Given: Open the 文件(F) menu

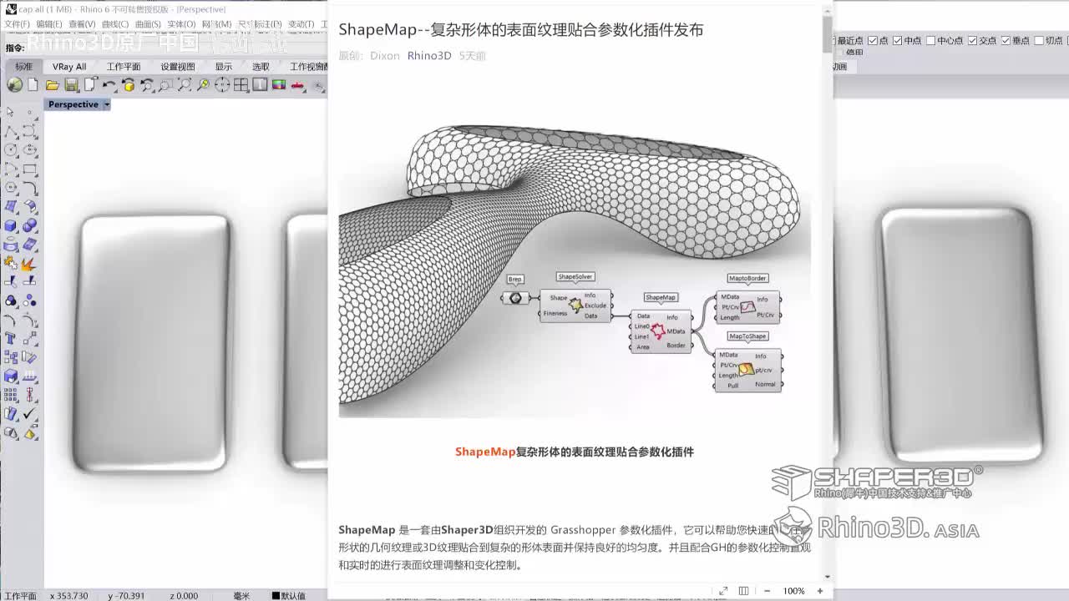Looking at the screenshot, I should click(x=17, y=24).
